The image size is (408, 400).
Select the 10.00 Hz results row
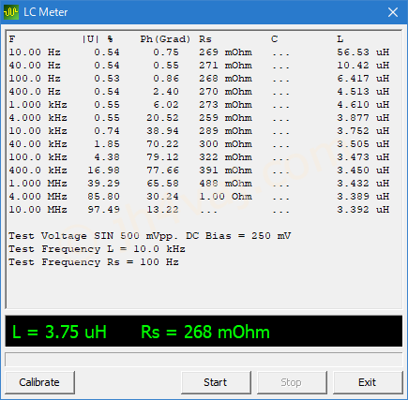click(x=199, y=52)
